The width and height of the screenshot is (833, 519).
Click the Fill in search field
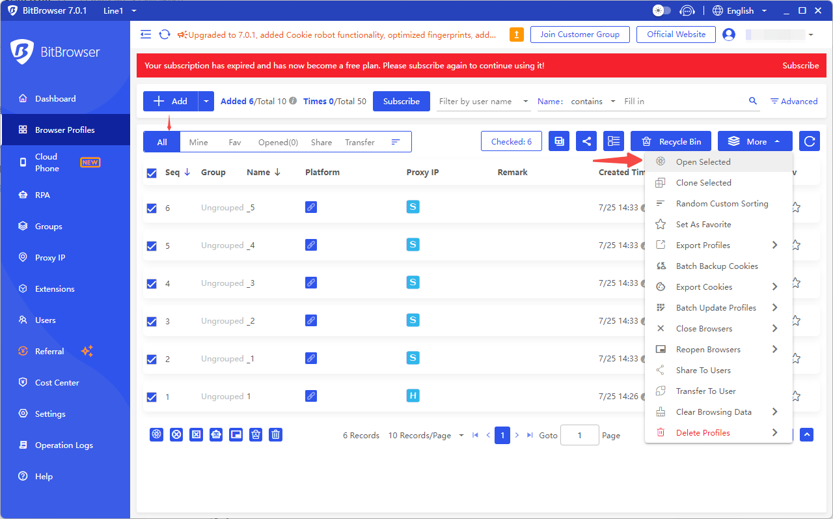(x=683, y=102)
